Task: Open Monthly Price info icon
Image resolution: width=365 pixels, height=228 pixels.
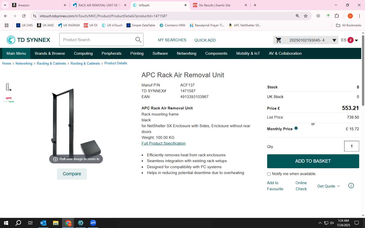Action: (x=296, y=128)
